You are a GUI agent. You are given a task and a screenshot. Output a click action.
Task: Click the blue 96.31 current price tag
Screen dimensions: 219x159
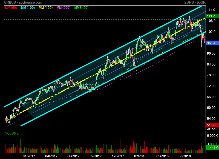pyautogui.click(x=212, y=43)
